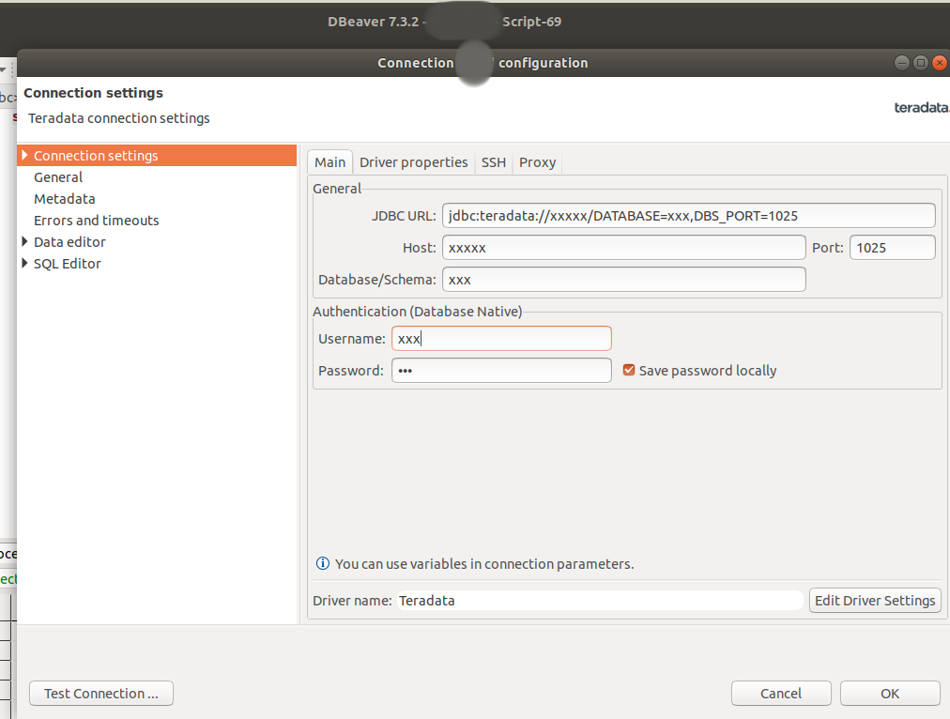The height and width of the screenshot is (719, 950).
Task: Click the Teradata logo
Action: (922, 108)
